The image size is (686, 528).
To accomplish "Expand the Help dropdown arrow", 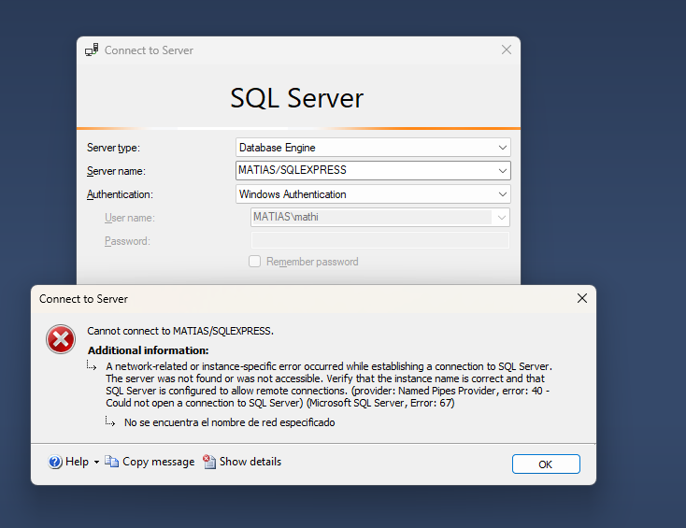I will coord(96,463).
